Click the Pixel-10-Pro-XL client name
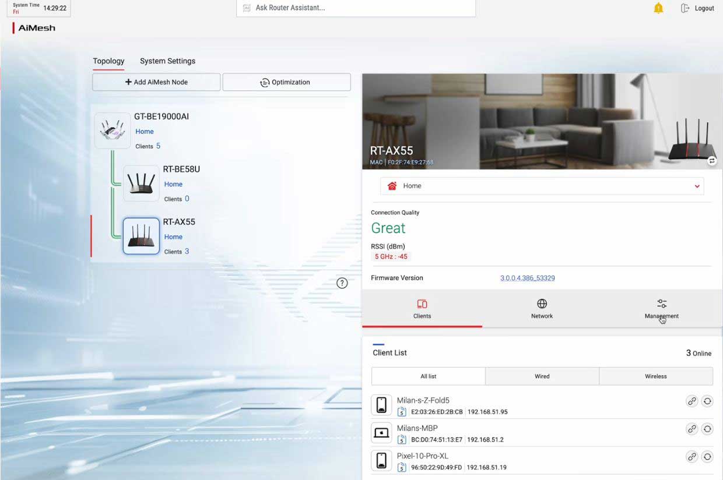 coord(423,456)
